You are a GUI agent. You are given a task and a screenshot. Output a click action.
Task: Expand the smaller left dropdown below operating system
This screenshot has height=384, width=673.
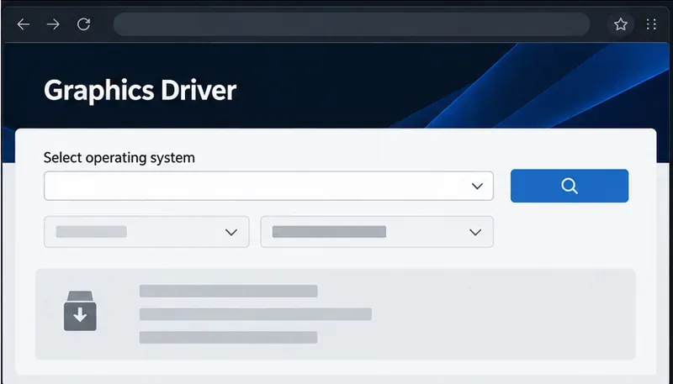click(x=146, y=232)
